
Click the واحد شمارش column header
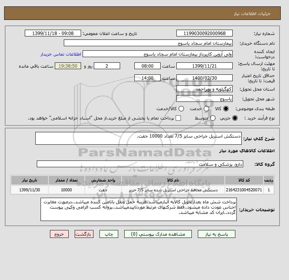103,180
